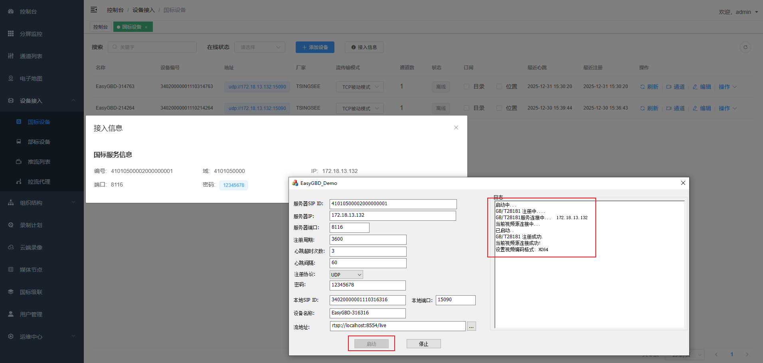Screen dimensions: 763x363
Task: Click the 媒体节点 icon in sidebar
Action: [x=11, y=270]
